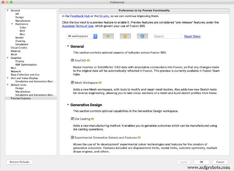Click the green eye filter button
This screenshot has width=234, height=171.
(108, 36)
